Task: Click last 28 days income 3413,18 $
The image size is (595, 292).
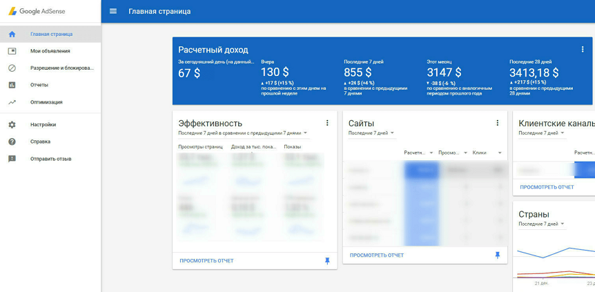Action: tap(534, 72)
